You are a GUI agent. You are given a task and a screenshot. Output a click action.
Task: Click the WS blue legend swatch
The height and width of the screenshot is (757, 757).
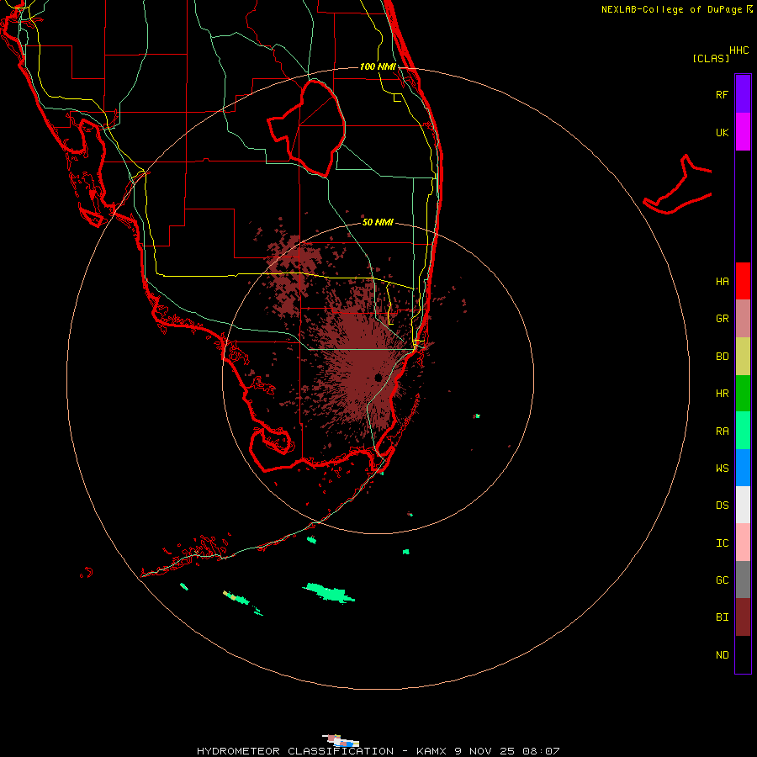pos(743,468)
